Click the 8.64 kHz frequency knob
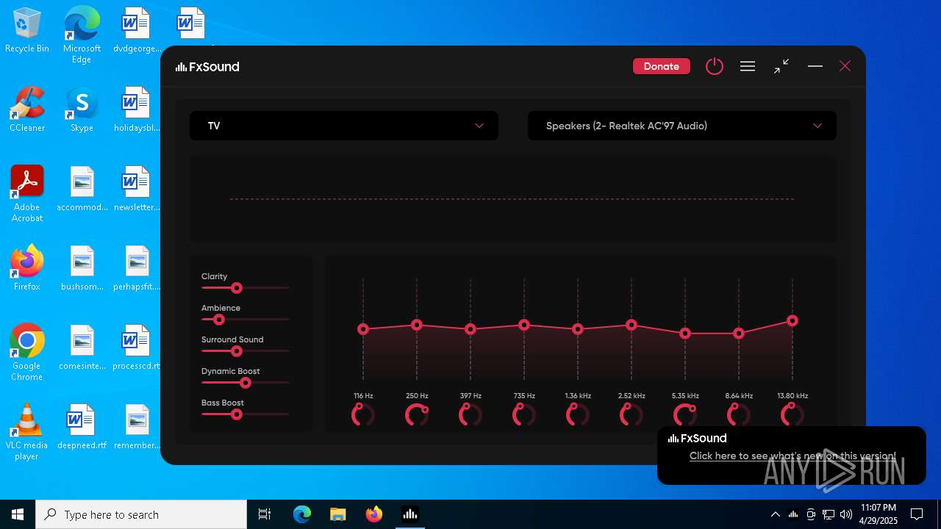Screen dimensions: 941x529 pos(739,415)
